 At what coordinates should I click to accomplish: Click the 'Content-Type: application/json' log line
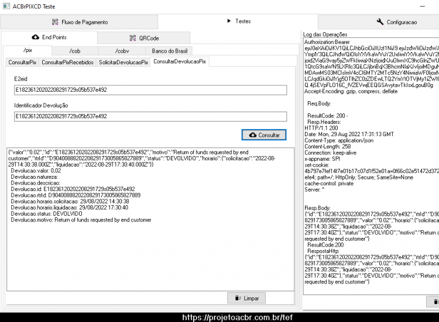click(339, 141)
